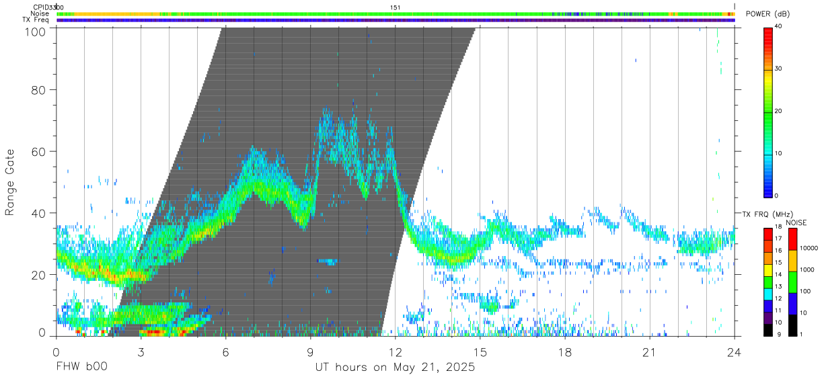Click the TX FRQ (MHz) color scale bar
The image size is (826, 381).
point(767,282)
